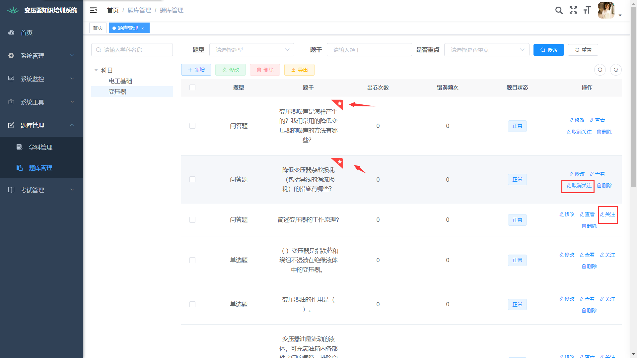Expand the 系统管理 sidebar menu
Screen dimensions: 637x358
[41, 56]
